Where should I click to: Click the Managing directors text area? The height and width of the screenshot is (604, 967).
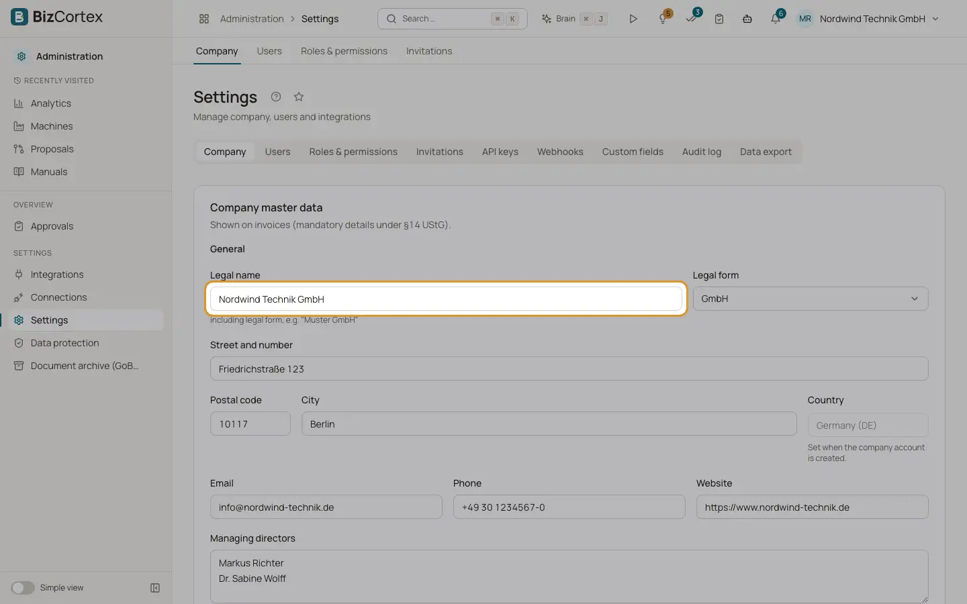[569, 577]
